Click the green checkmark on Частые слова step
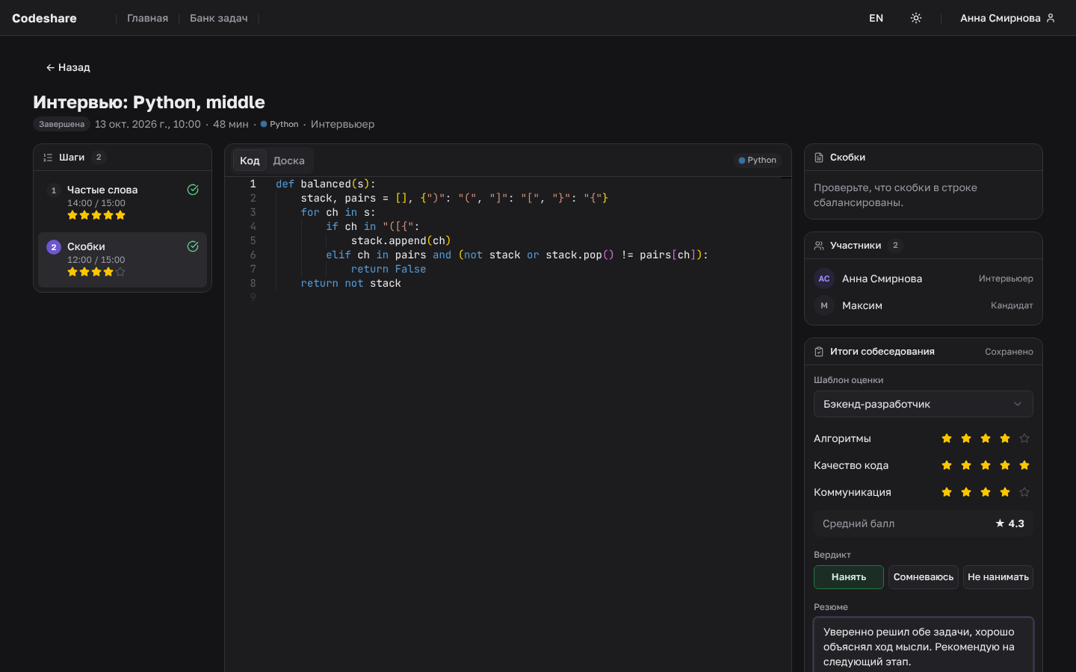The image size is (1076, 672). [x=193, y=190]
